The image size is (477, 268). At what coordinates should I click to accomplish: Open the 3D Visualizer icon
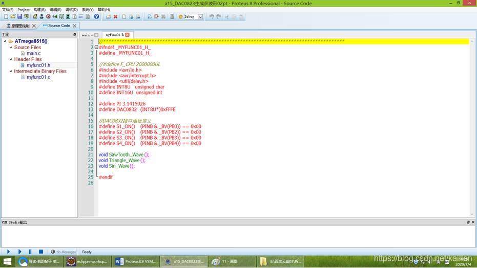[x=55, y=17]
